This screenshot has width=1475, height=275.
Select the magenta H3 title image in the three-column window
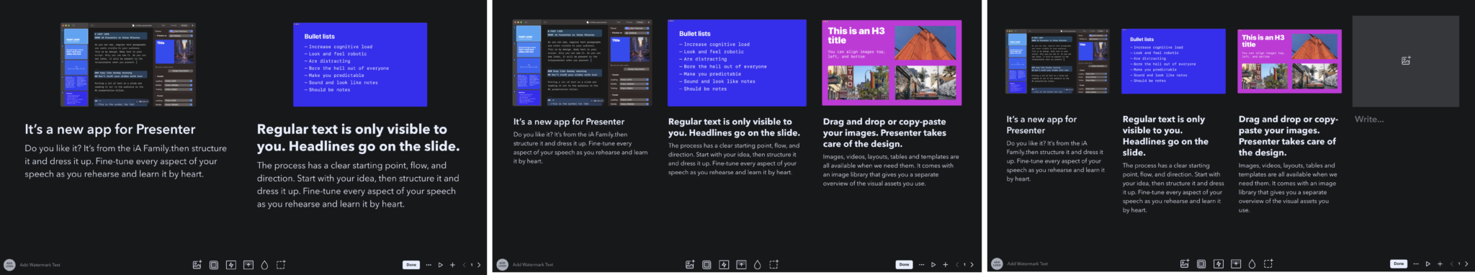pyautogui.click(x=892, y=63)
